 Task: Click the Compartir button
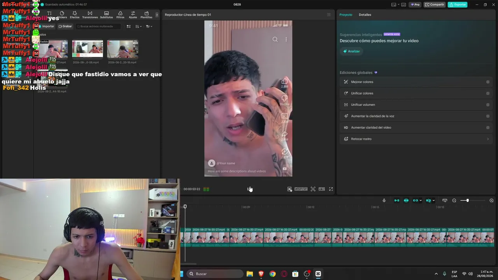click(435, 5)
